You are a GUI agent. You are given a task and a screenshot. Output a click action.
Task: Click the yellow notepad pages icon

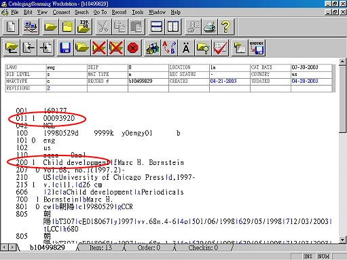coord(67,26)
